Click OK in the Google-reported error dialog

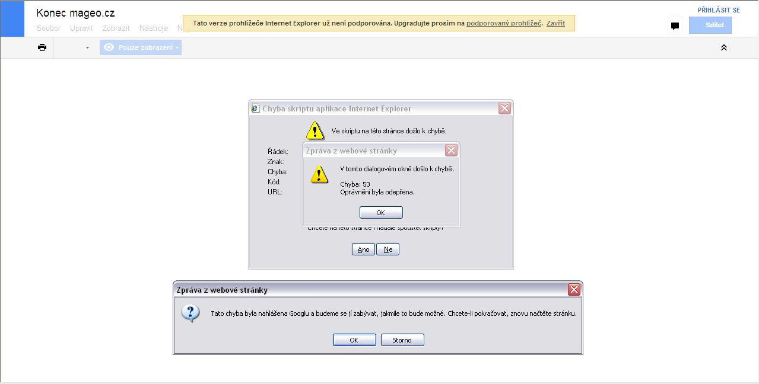[x=354, y=340]
